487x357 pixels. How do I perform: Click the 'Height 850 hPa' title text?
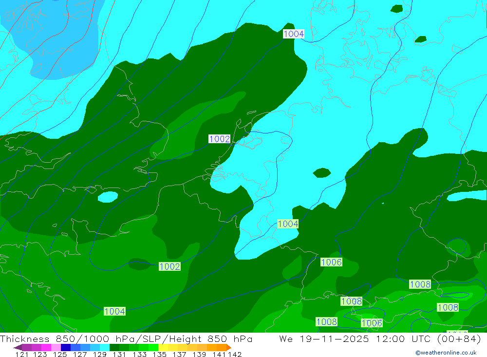click(210, 338)
